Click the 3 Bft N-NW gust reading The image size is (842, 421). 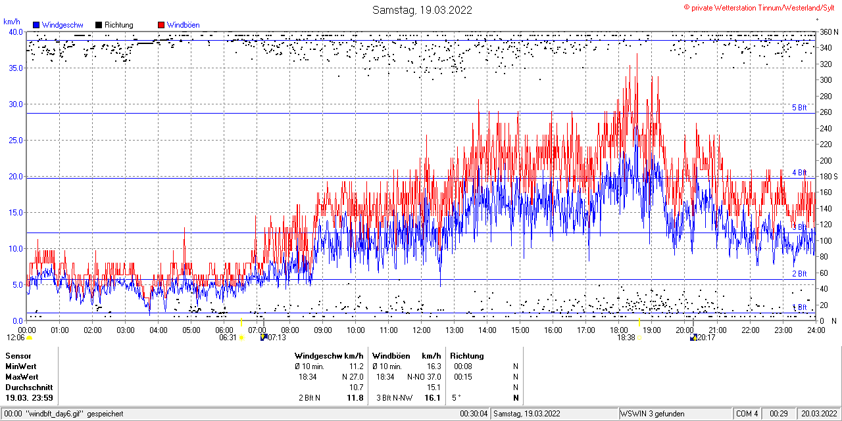coord(393,398)
